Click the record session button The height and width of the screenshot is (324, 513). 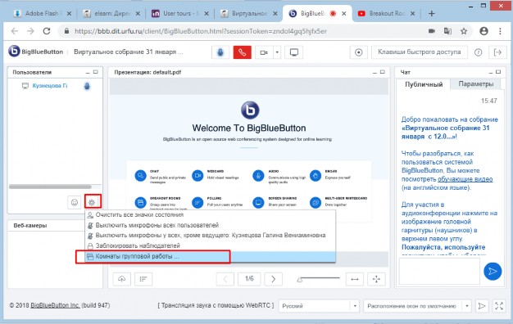coord(359,52)
